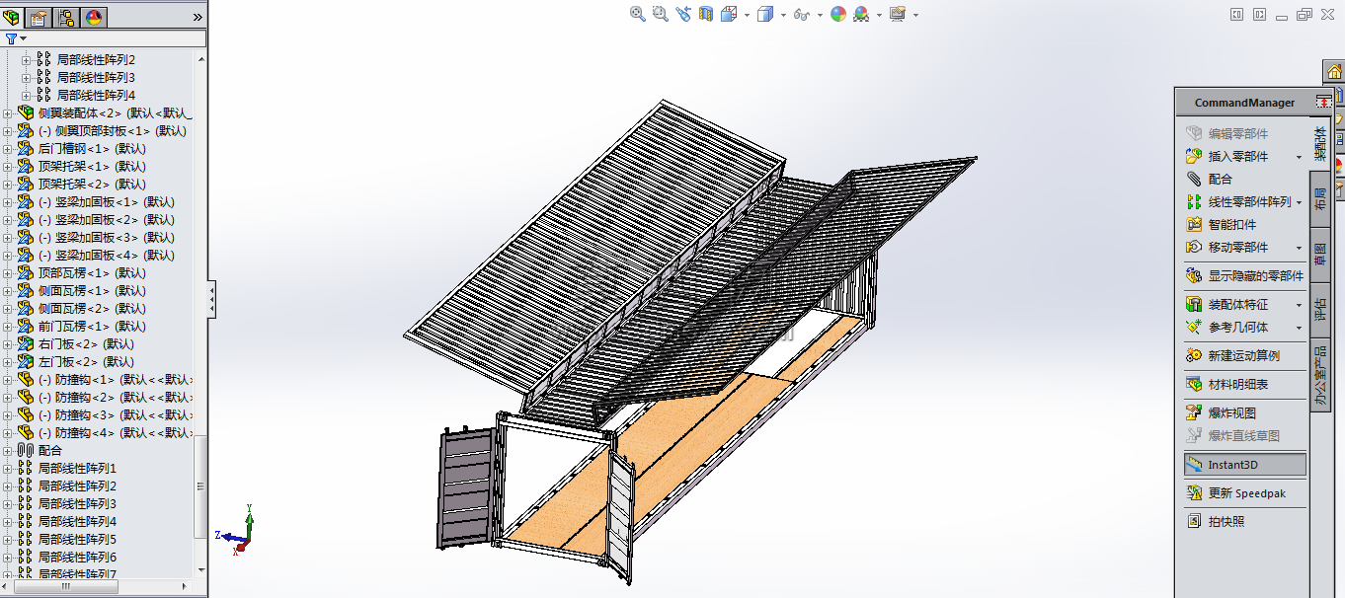Click feature tree vertical scrollbar up arrow
Viewport: 1345px width, 598px height.
point(201,59)
